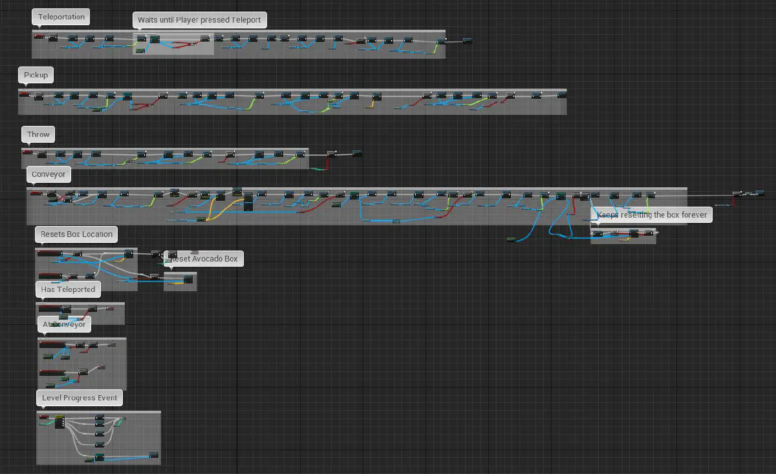Click red event node inside Has Teleported box

click(x=49, y=309)
